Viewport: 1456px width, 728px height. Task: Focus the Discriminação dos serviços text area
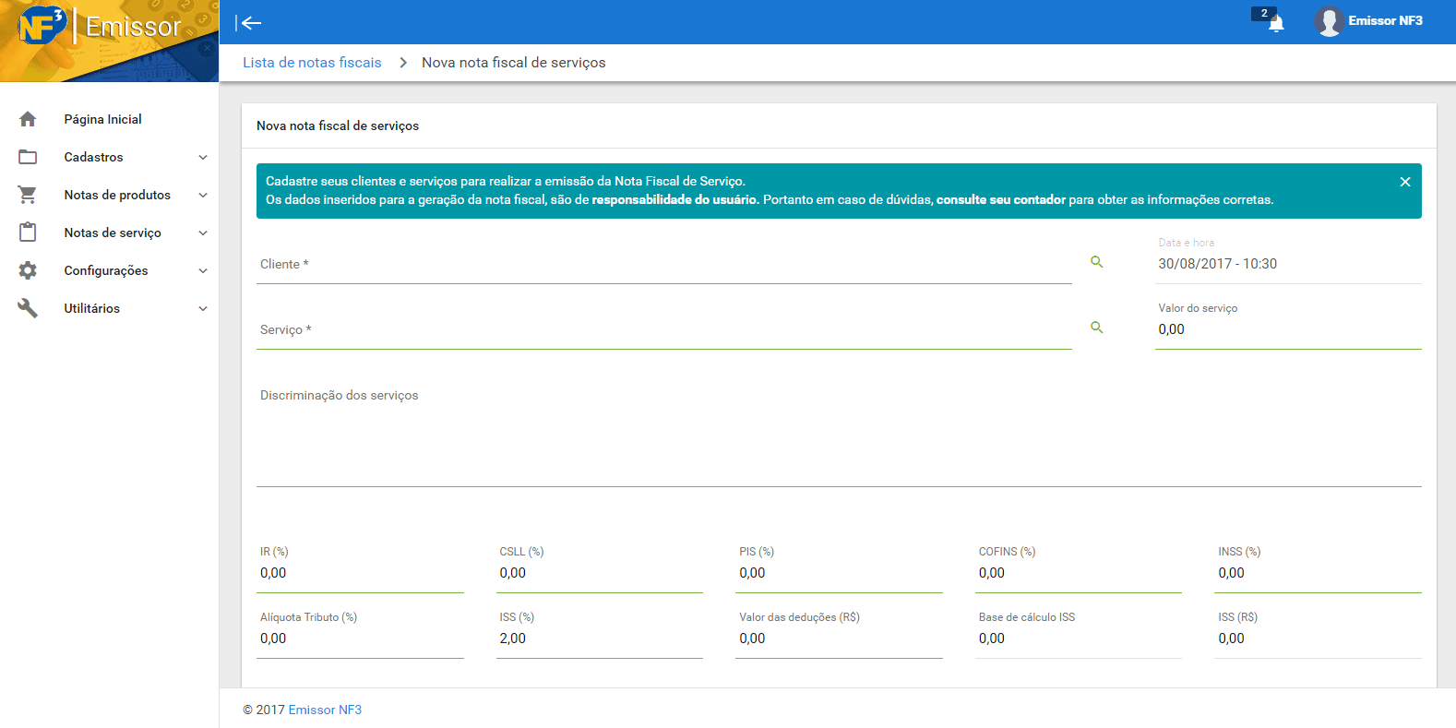838,434
